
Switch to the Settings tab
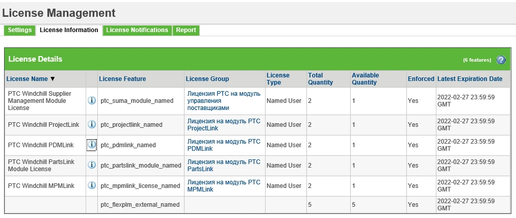tap(20, 30)
